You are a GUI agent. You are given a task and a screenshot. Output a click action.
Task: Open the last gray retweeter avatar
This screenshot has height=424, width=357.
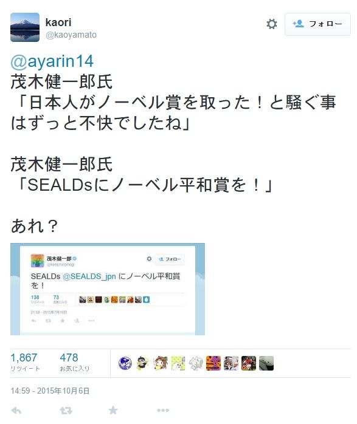pyautogui.click(x=266, y=363)
